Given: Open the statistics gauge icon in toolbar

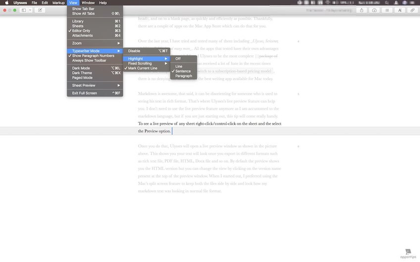Looking at the screenshot, I should pos(374,10).
